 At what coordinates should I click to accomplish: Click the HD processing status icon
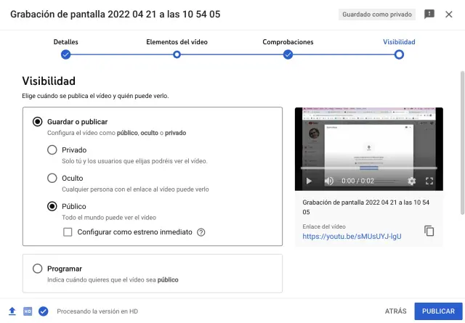coord(28,311)
